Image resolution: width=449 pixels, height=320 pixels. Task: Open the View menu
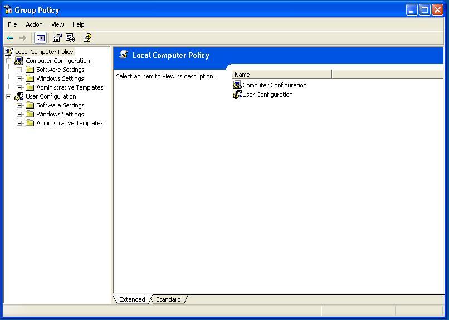[57, 24]
